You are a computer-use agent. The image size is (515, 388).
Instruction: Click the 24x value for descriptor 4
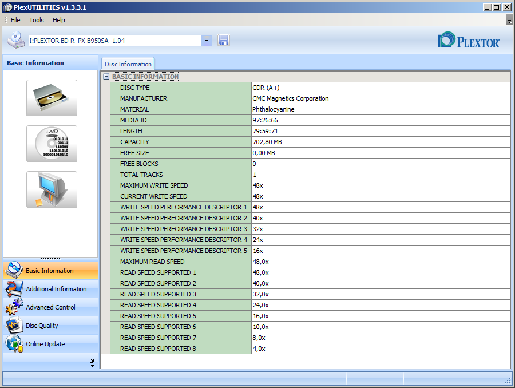tap(258, 240)
